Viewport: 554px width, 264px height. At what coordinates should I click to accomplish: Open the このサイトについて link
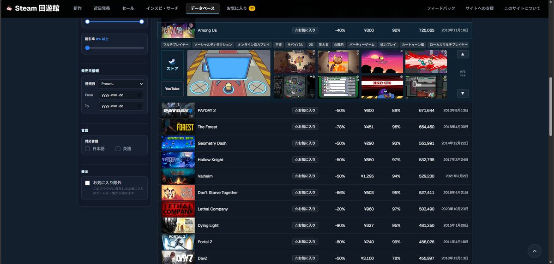tap(522, 8)
